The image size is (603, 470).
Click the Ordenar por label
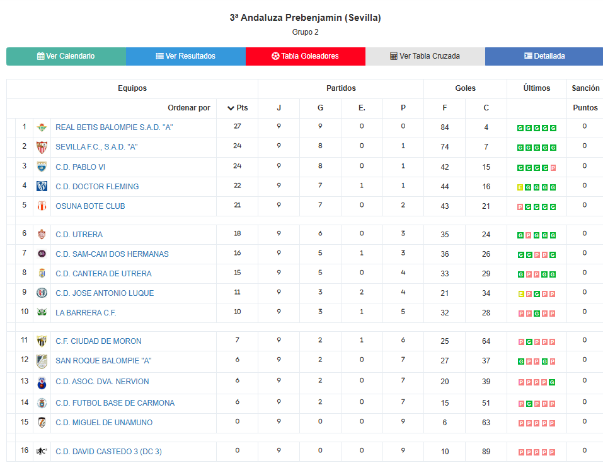point(189,108)
